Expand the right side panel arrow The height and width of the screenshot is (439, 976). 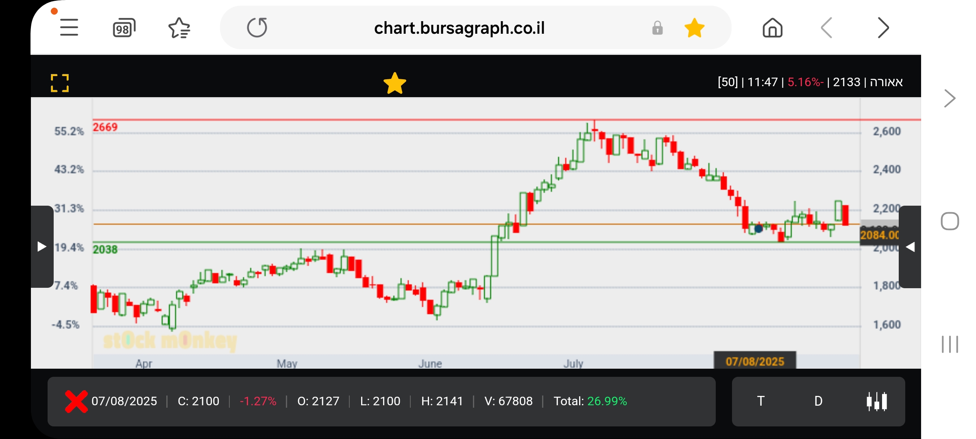pos(910,247)
